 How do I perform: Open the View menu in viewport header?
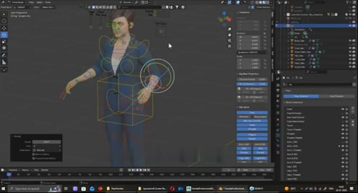31,2
